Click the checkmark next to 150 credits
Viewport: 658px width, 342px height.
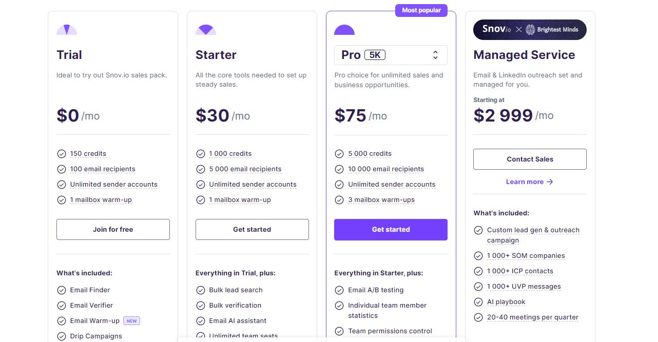pos(62,154)
